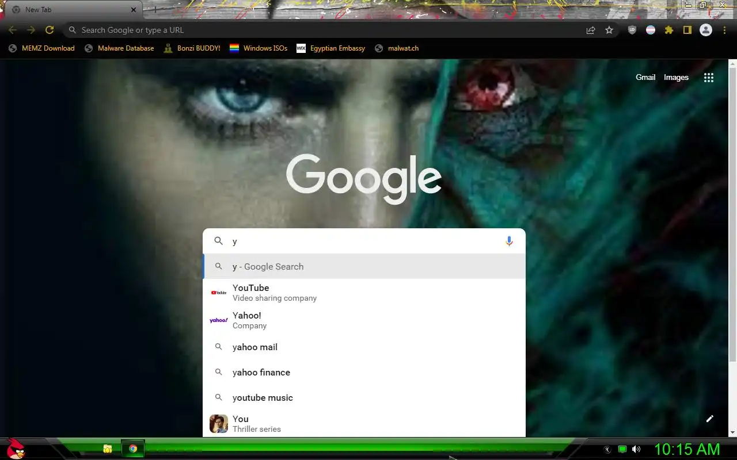Viewport: 737px width, 460px height.
Task: Select the 'y - Google Search' suggestion
Action: point(364,267)
